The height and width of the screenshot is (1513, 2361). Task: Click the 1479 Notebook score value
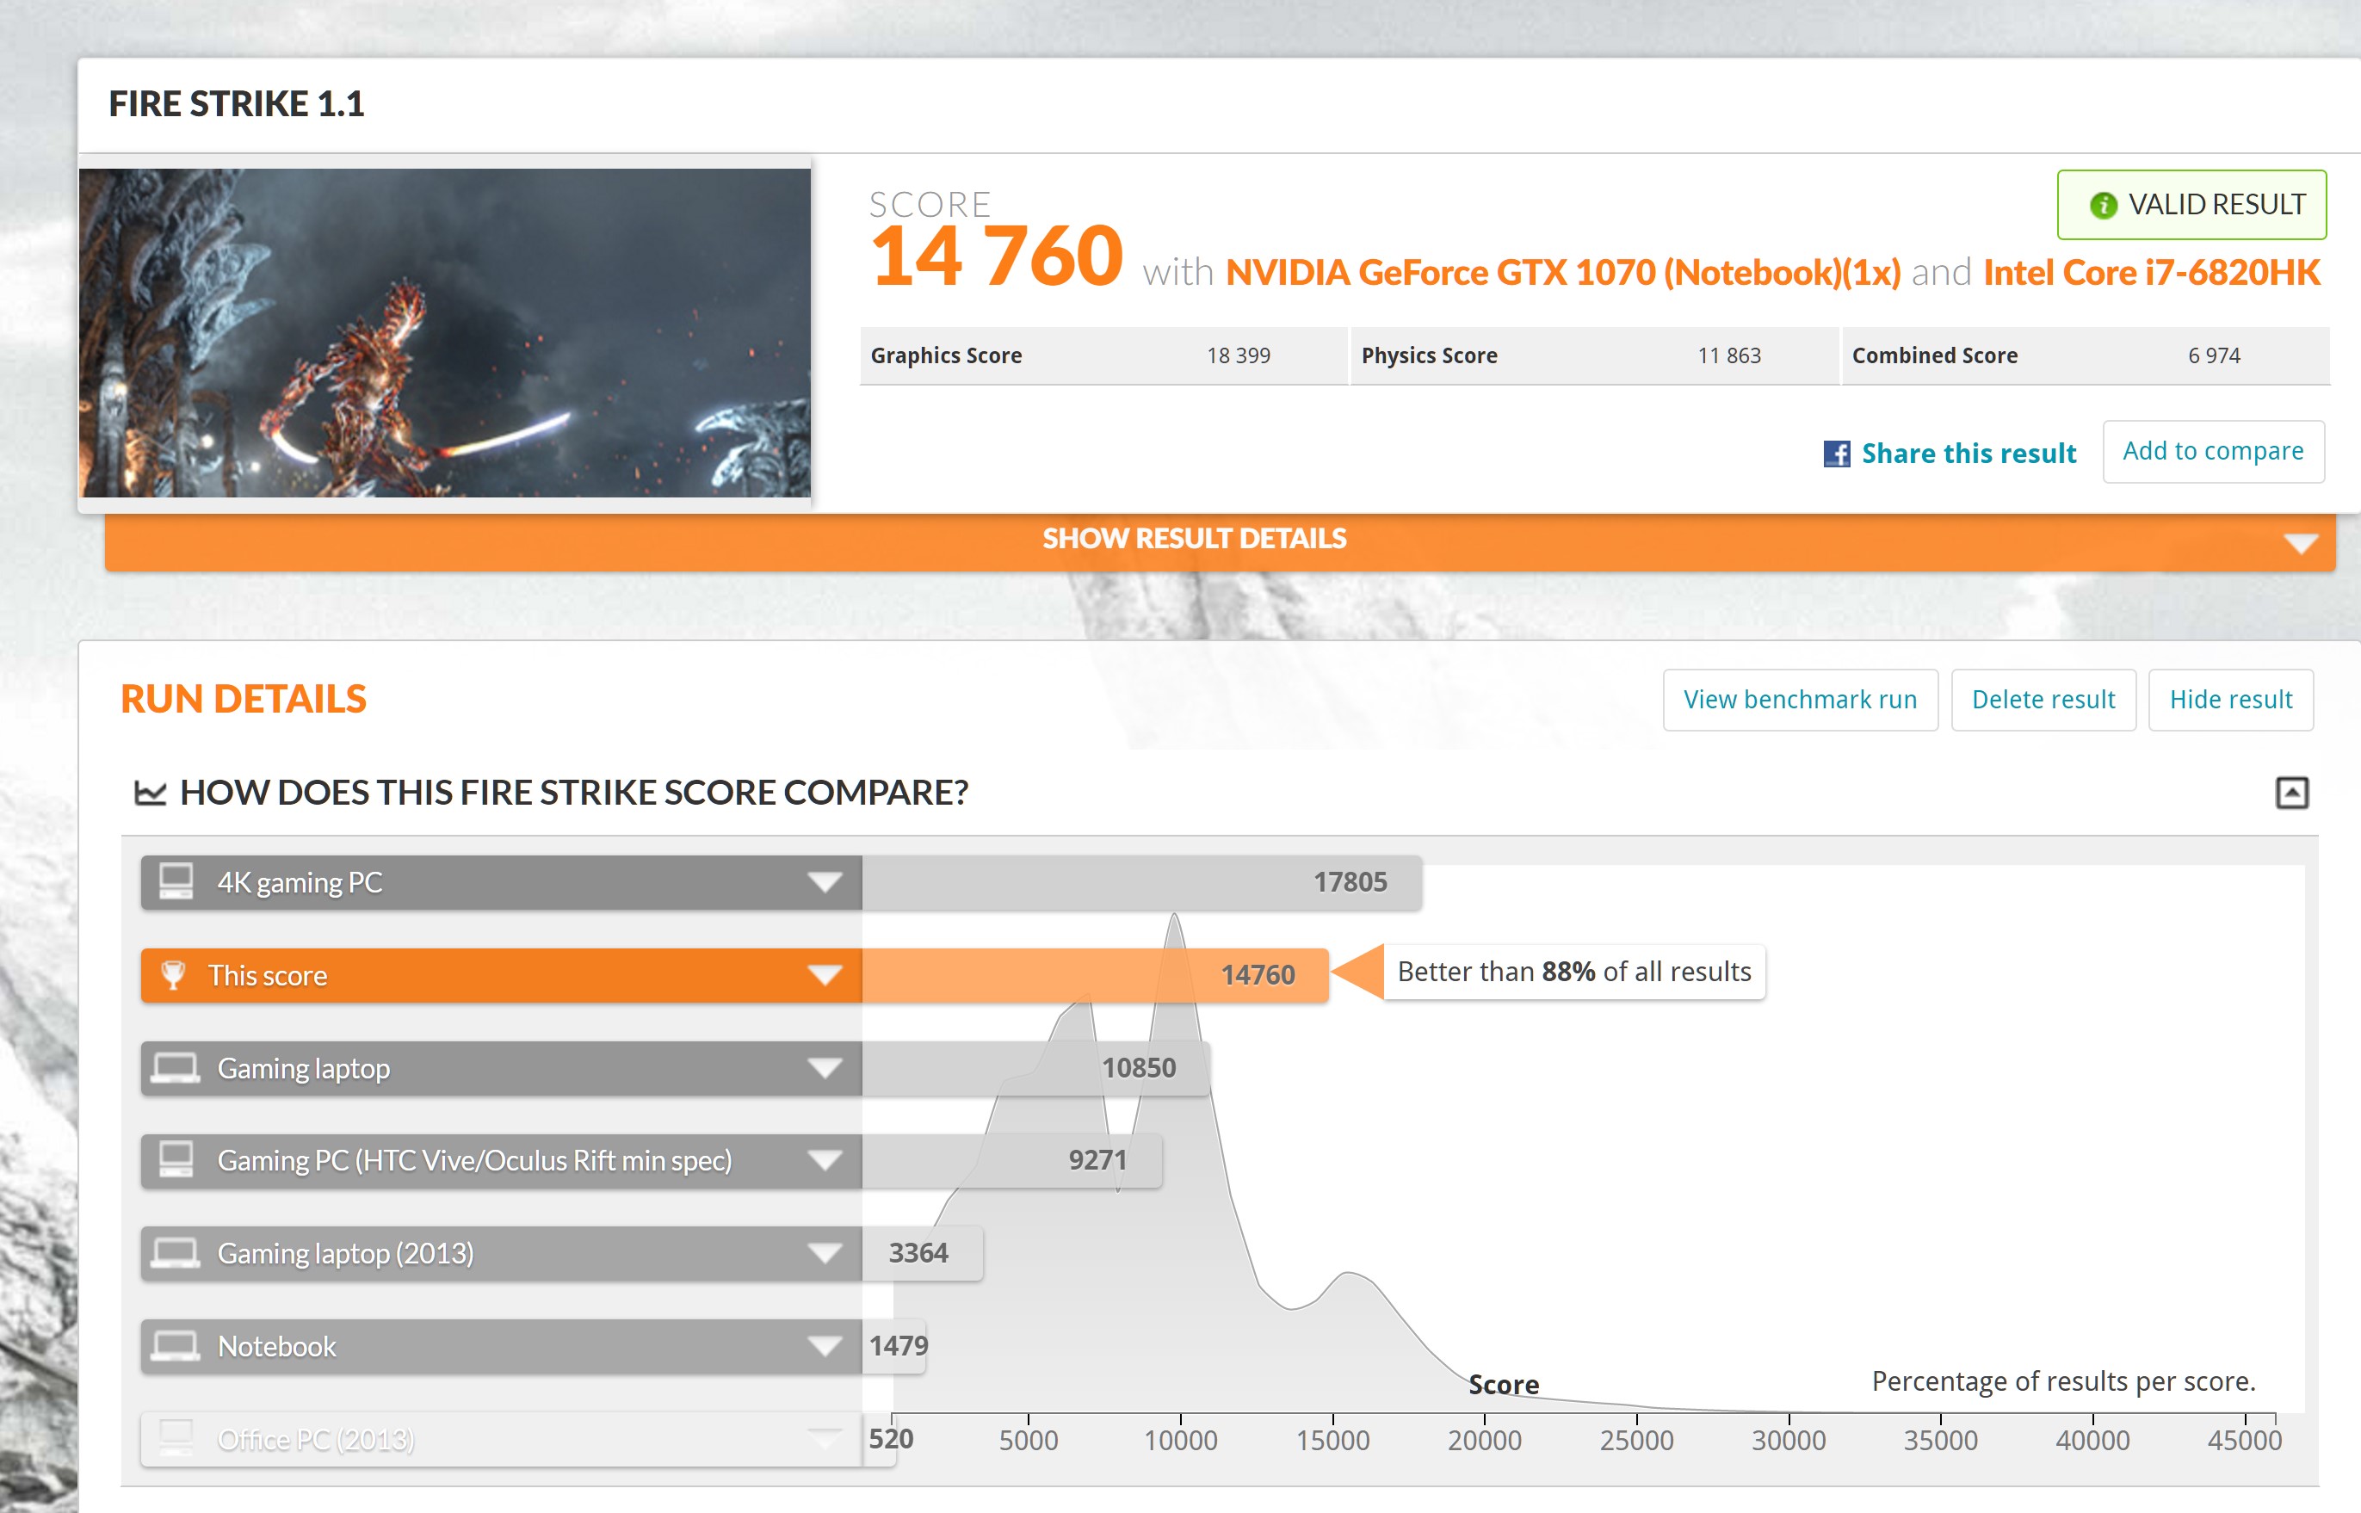click(898, 1345)
